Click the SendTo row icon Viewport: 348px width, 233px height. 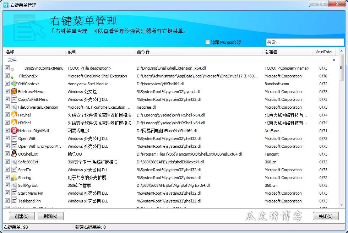coord(14,169)
